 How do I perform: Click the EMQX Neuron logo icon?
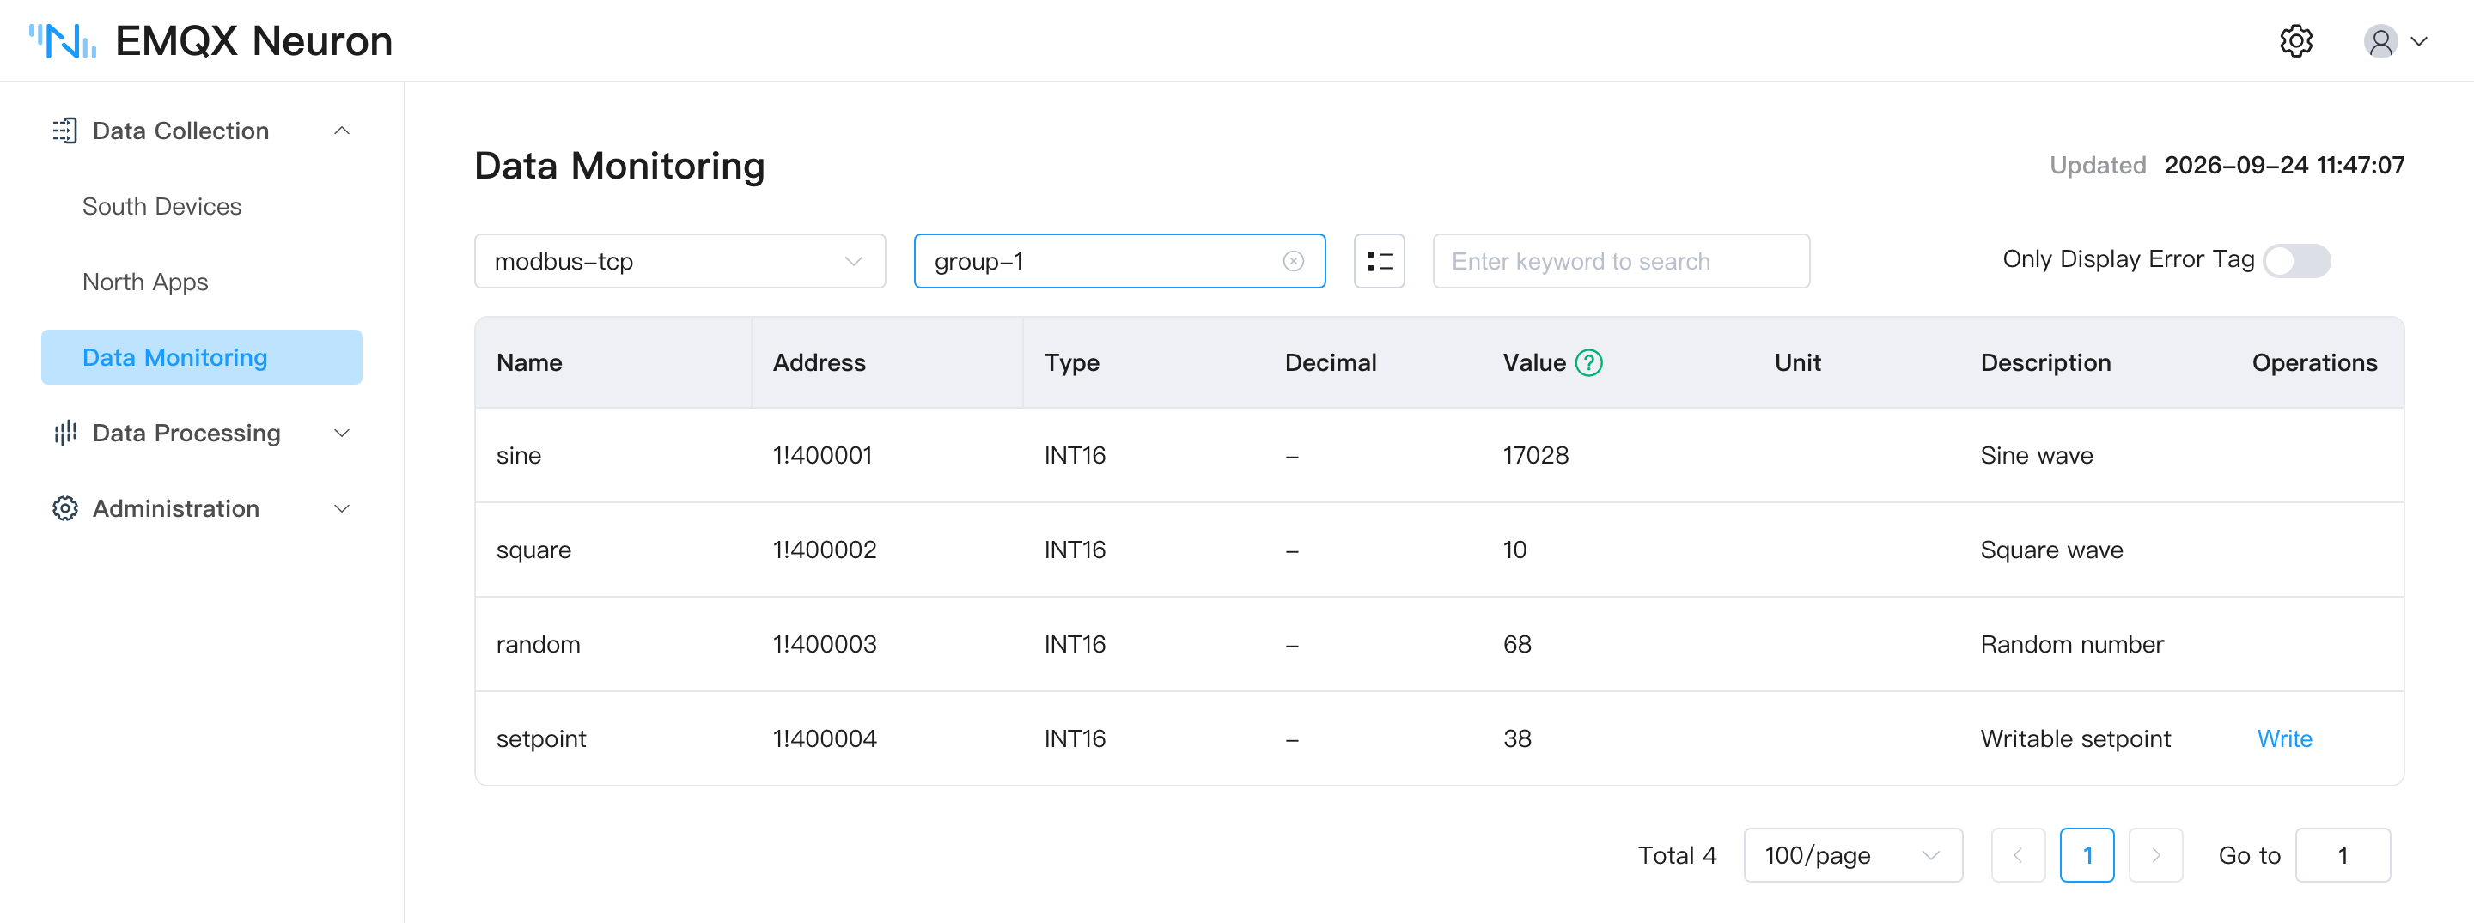point(64,41)
